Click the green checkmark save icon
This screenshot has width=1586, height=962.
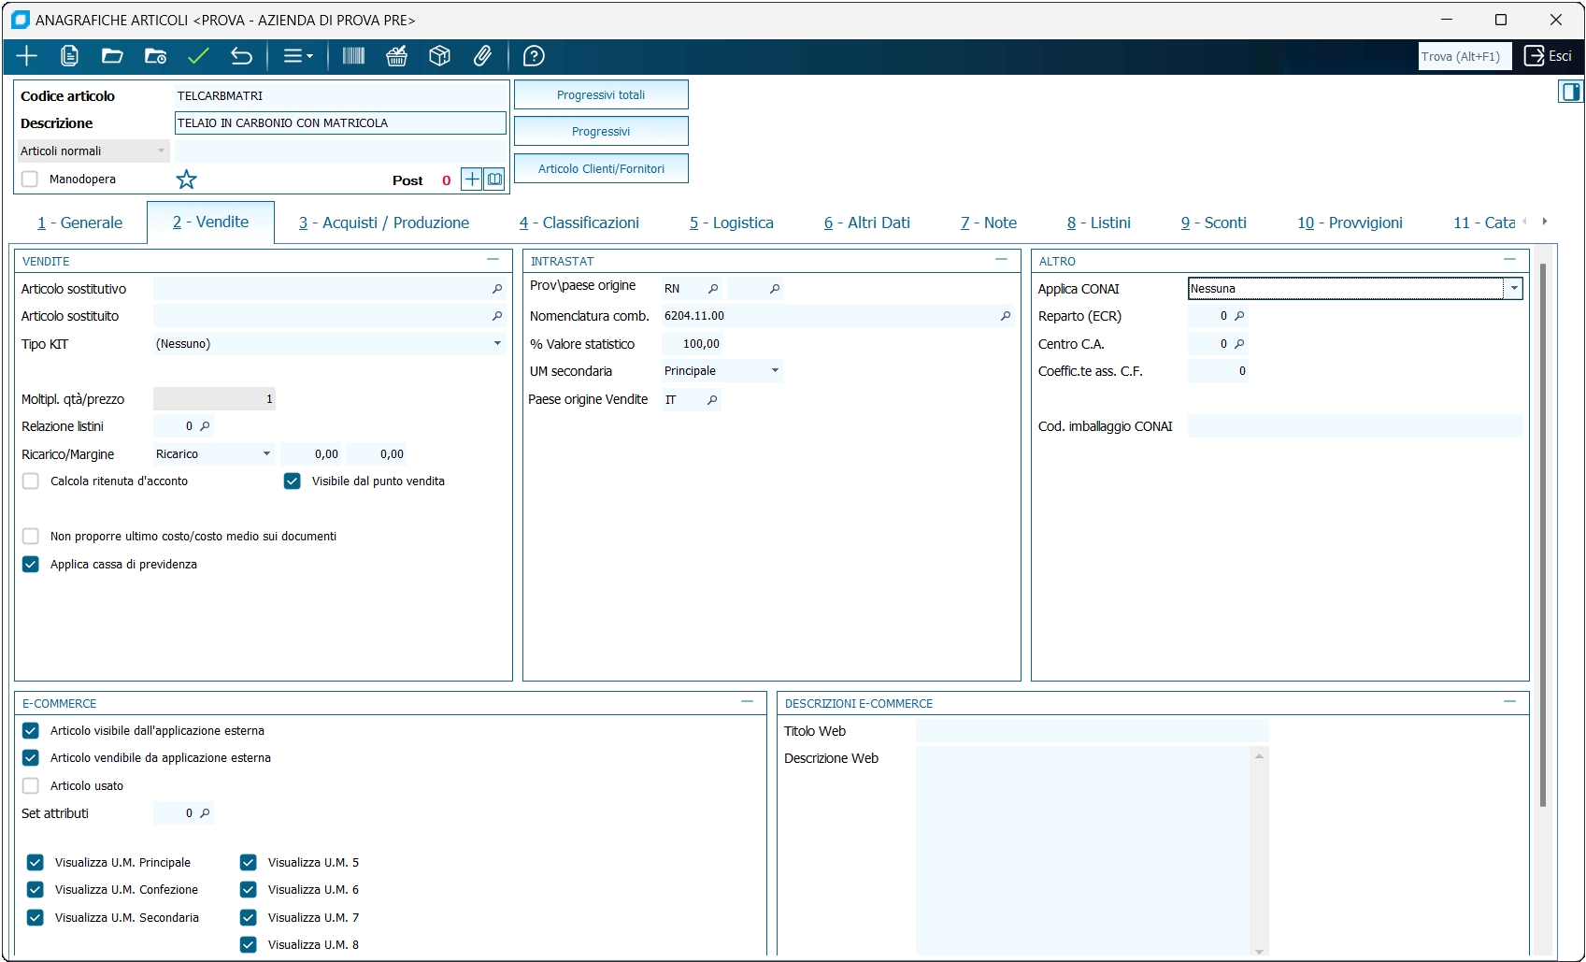[198, 56]
